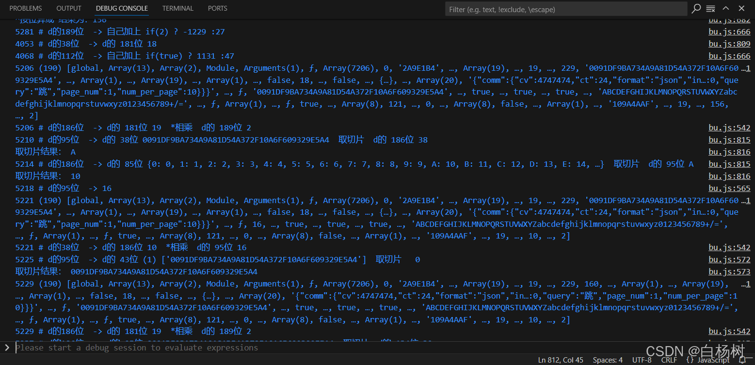
Task: Select line 5221 # d的38位 相乘
Action: 131,247
